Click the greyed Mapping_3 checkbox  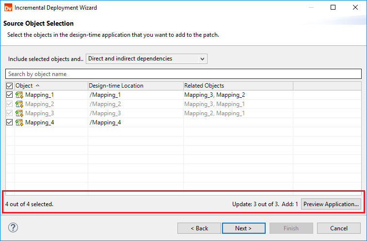(x=9, y=113)
